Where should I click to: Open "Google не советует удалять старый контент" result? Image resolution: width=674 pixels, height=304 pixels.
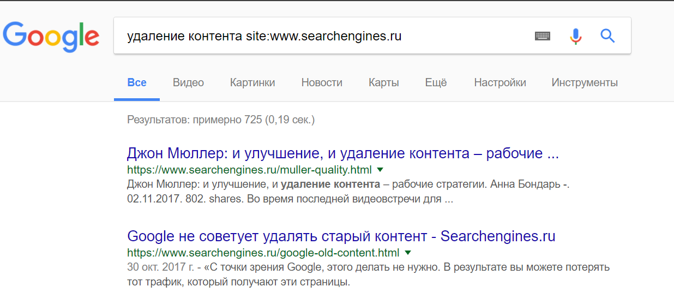(341, 237)
